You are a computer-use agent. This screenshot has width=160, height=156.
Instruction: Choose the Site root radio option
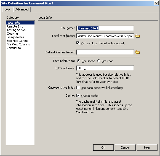coord(99,61)
